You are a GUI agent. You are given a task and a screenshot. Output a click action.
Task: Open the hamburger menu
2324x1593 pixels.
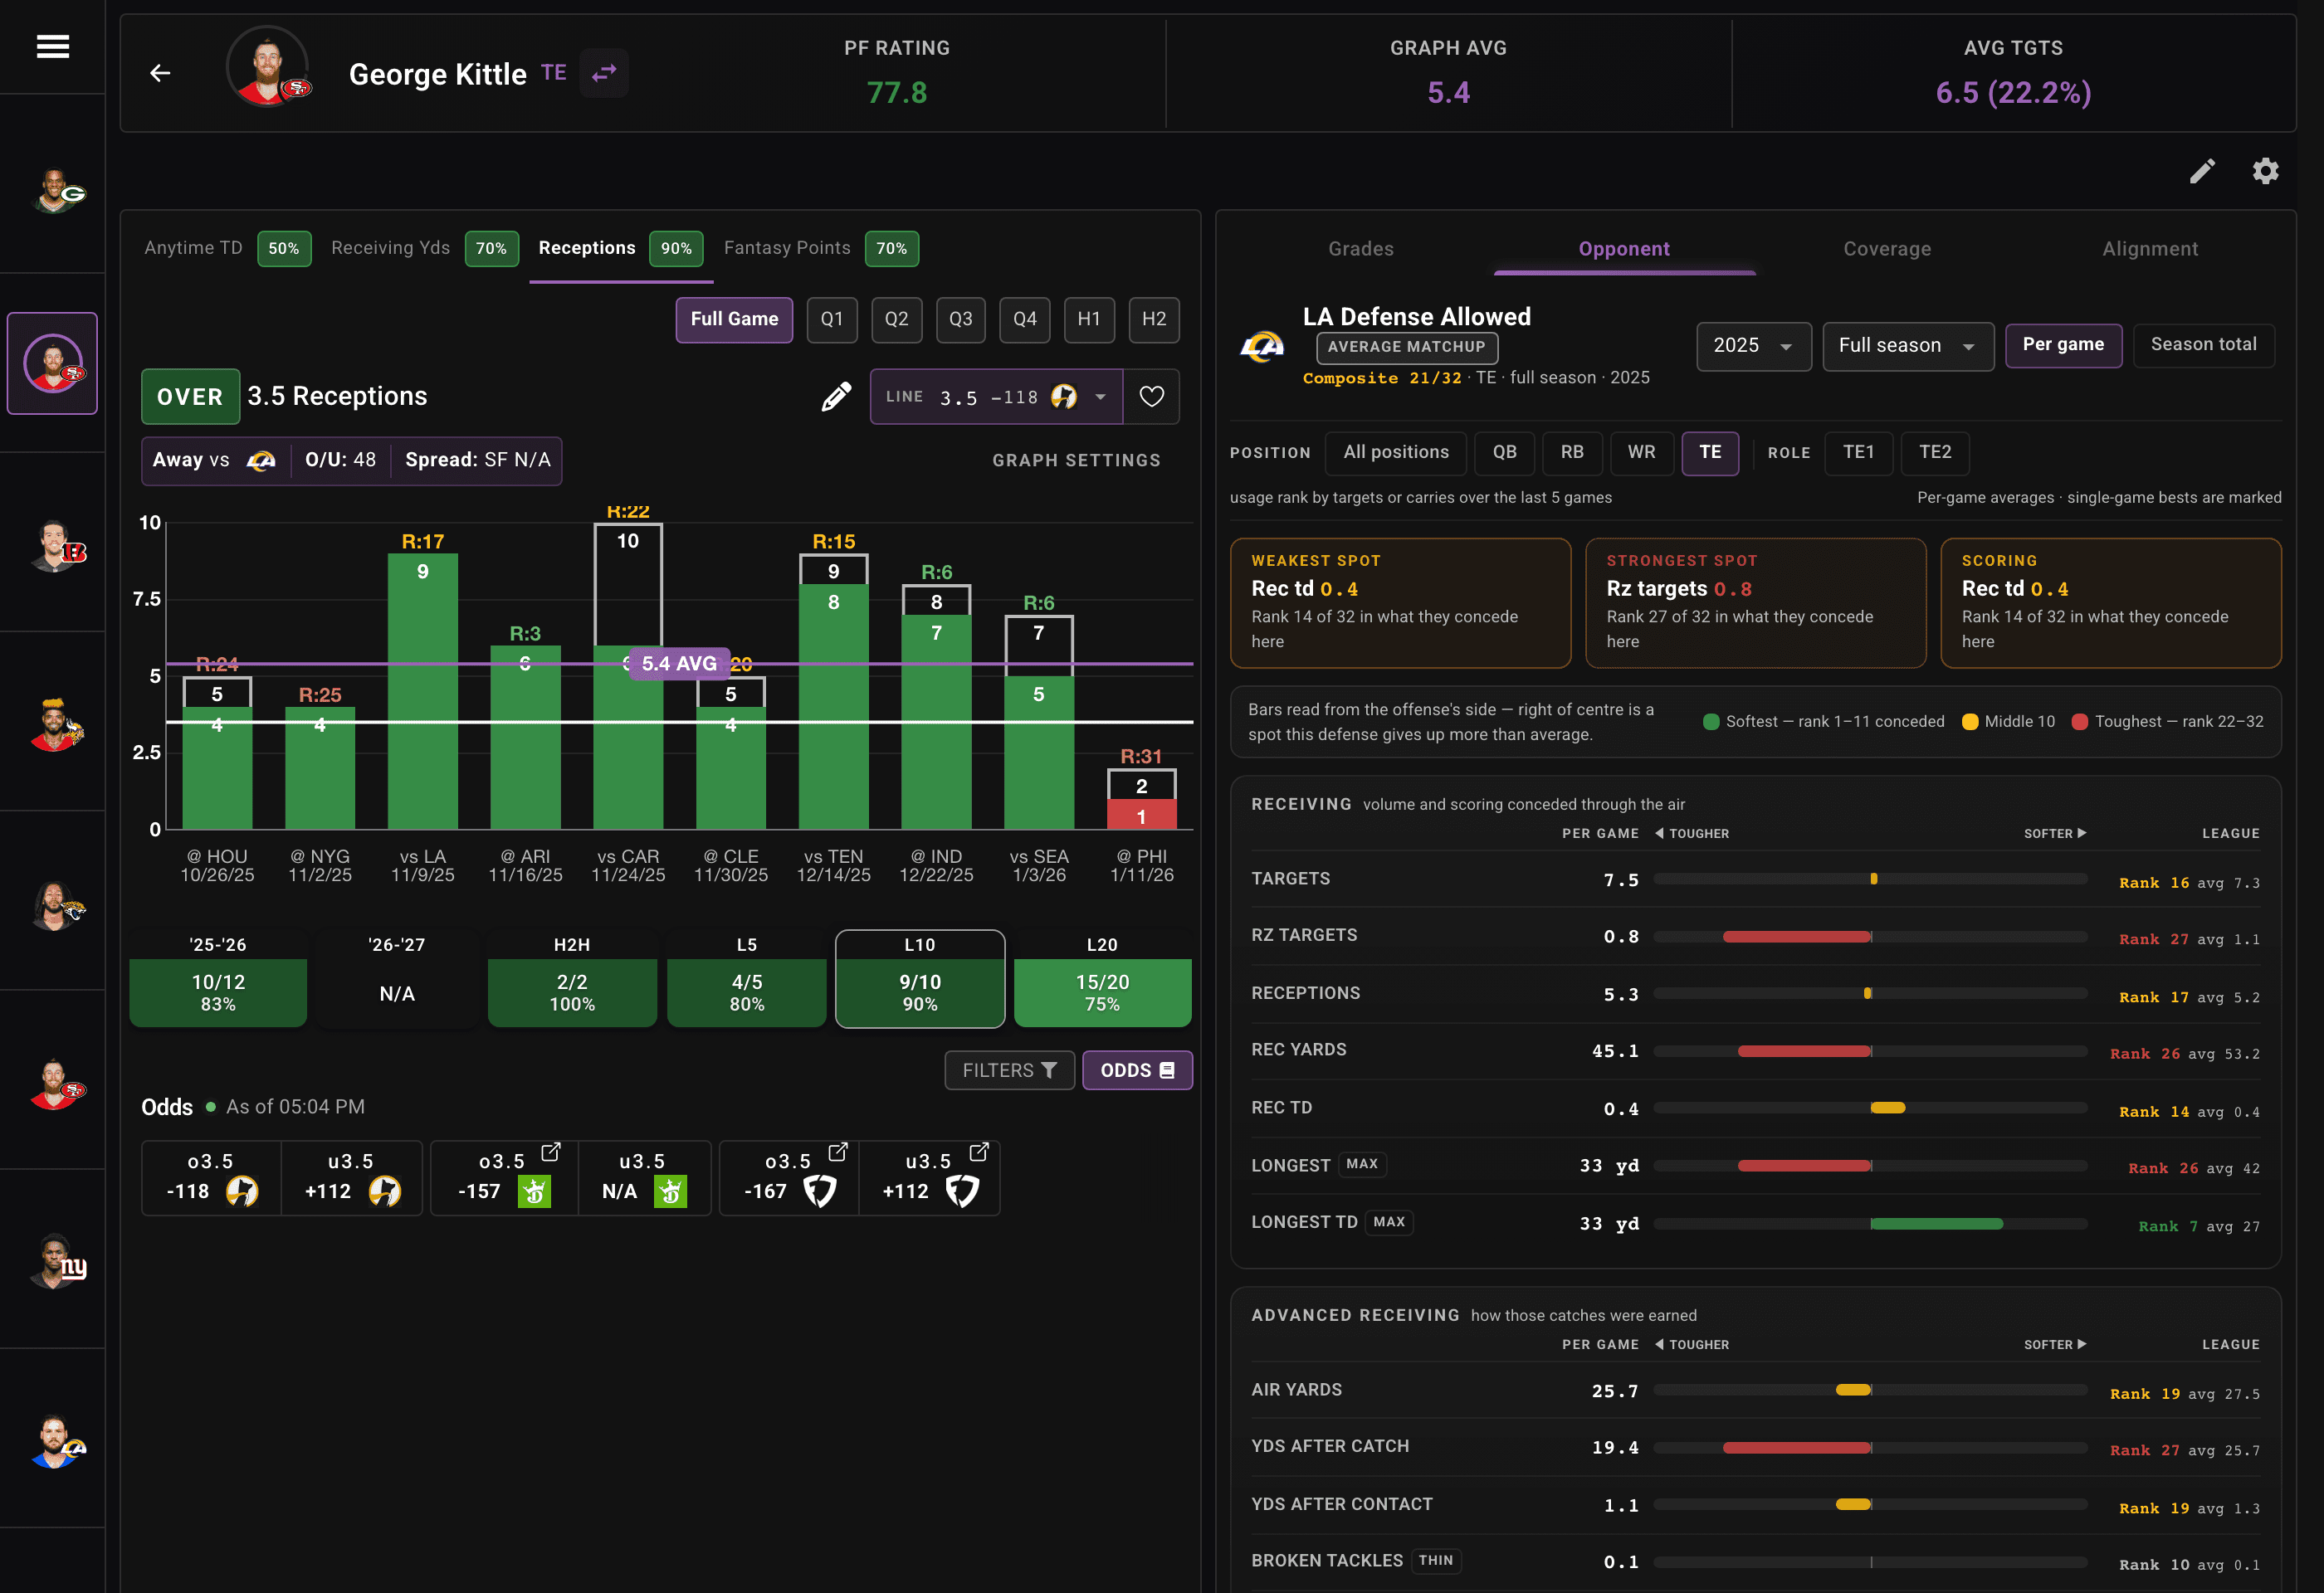pyautogui.click(x=53, y=46)
